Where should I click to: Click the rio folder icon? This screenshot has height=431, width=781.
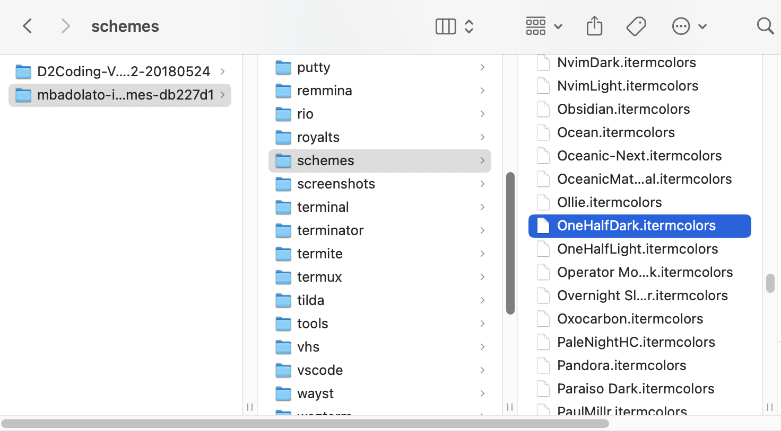click(283, 114)
